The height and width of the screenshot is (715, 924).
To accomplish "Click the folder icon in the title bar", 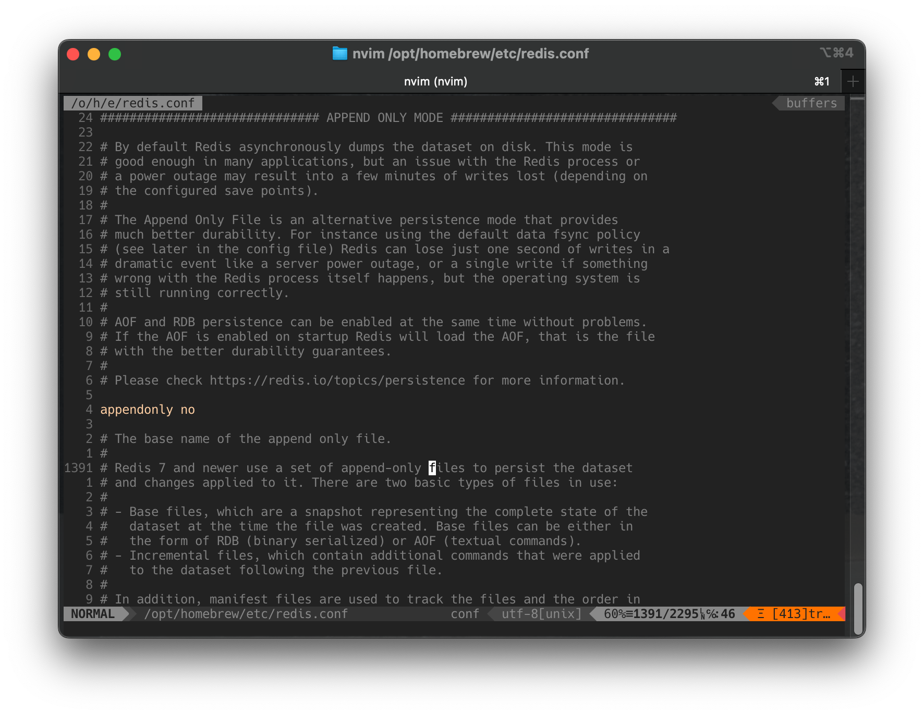I will point(339,54).
